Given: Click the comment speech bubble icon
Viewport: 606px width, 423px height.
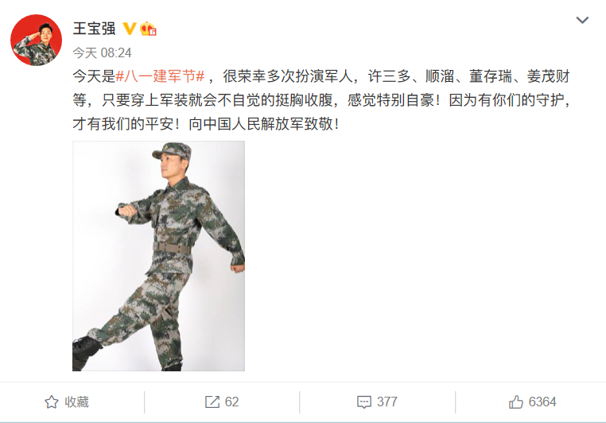Looking at the screenshot, I should (x=364, y=402).
